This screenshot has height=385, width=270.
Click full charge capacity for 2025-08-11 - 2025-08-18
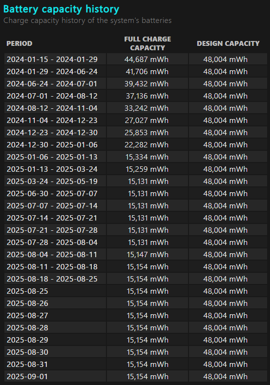coord(147,267)
